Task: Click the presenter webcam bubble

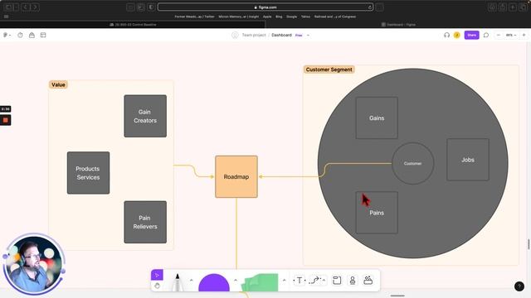Action: coord(34,264)
